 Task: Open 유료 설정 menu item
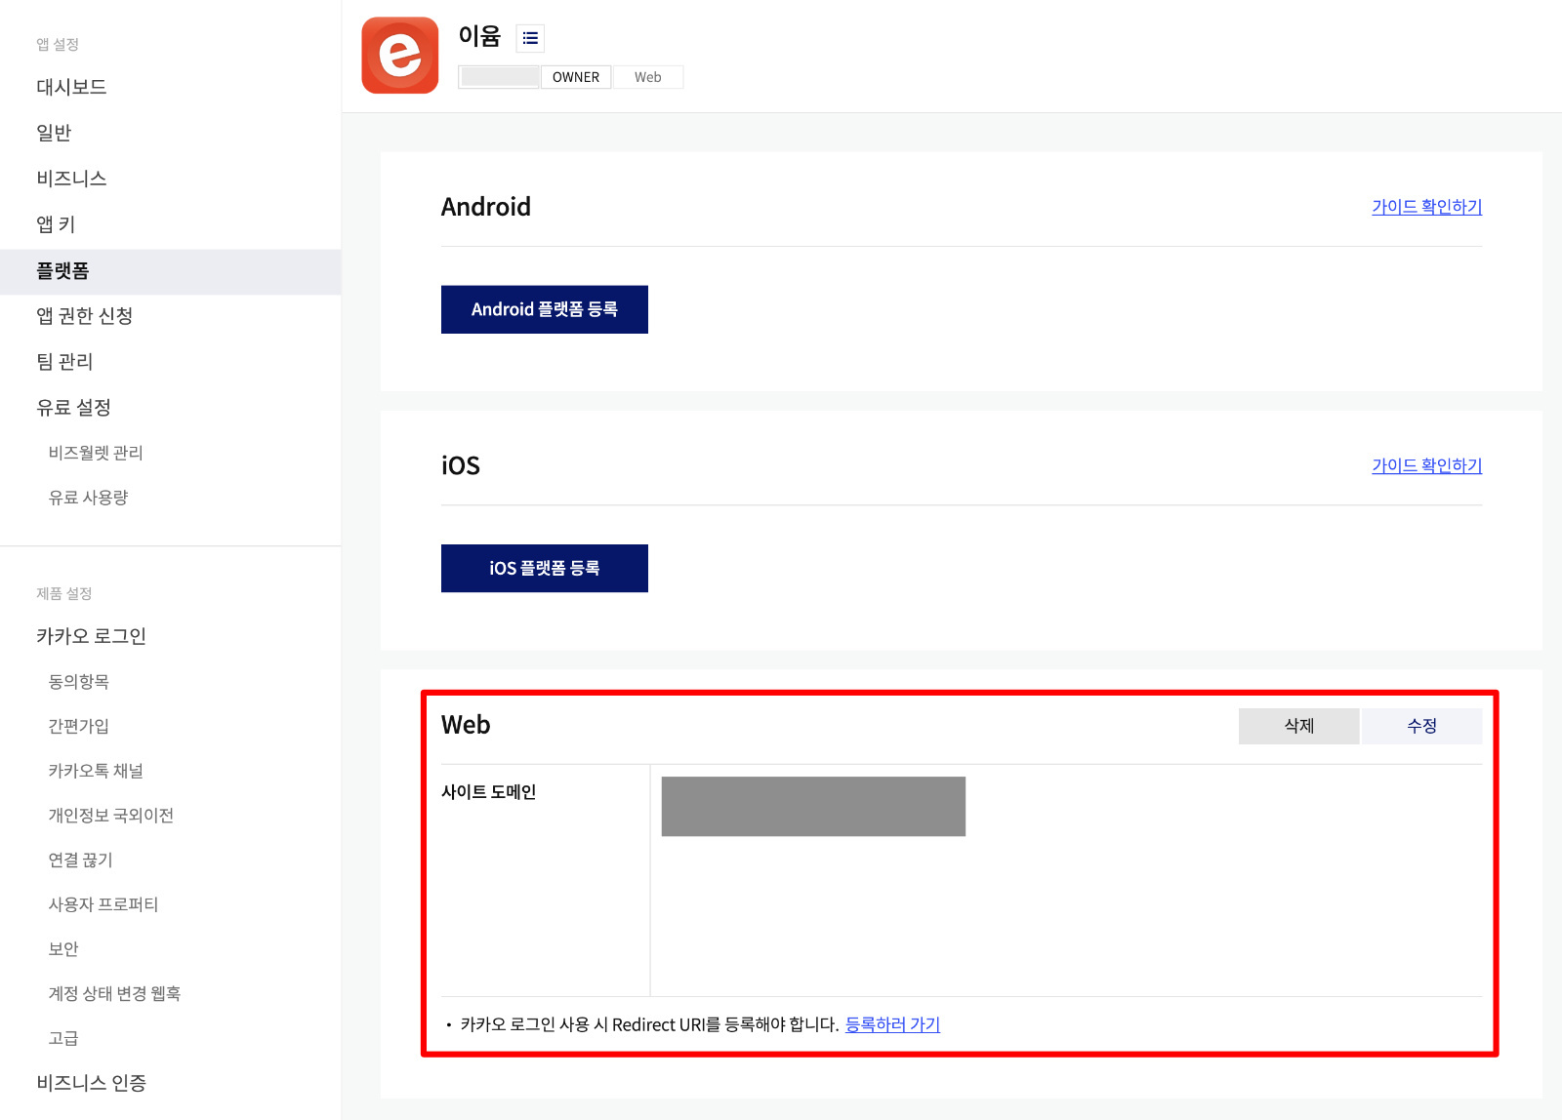coord(73,408)
